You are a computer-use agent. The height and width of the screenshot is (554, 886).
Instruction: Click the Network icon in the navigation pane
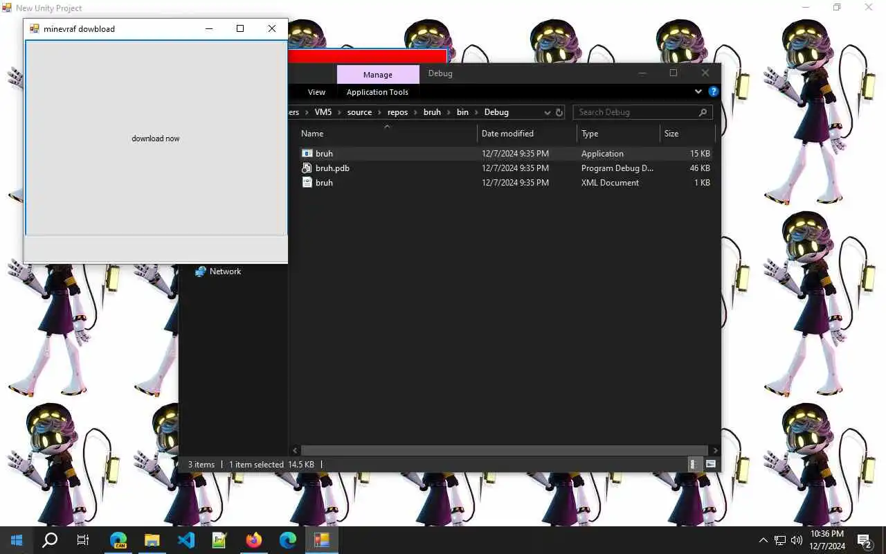click(x=201, y=271)
